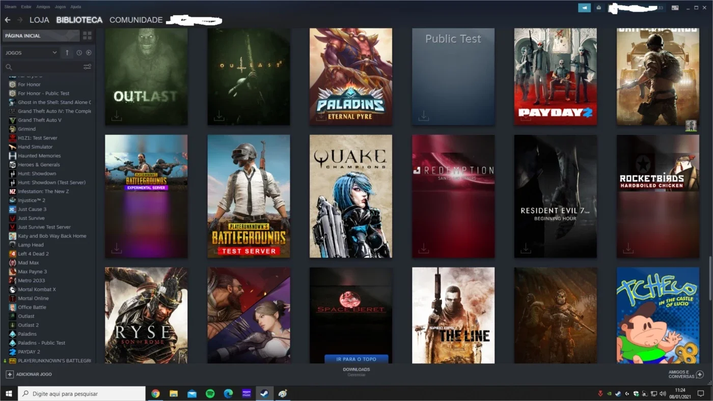
Task: Open Spec Ops The Line cover
Action: pyautogui.click(x=453, y=316)
